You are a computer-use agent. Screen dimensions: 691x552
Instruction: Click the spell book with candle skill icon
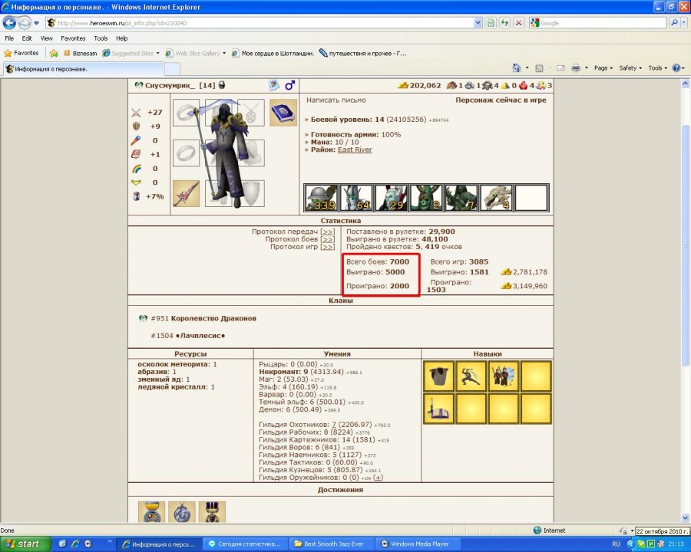(x=439, y=409)
